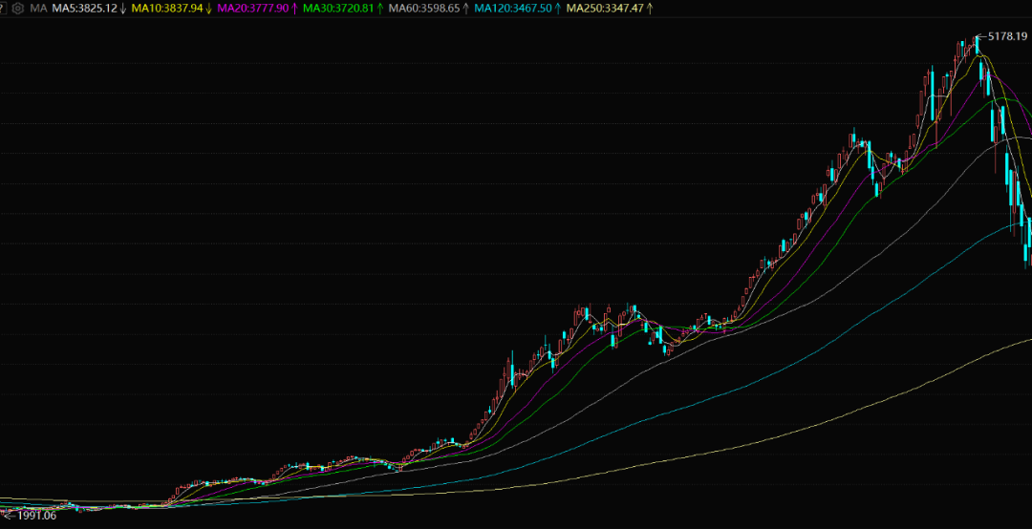Click the gray up arrow beside MA60
The width and height of the screenshot is (1032, 529).
(x=465, y=9)
